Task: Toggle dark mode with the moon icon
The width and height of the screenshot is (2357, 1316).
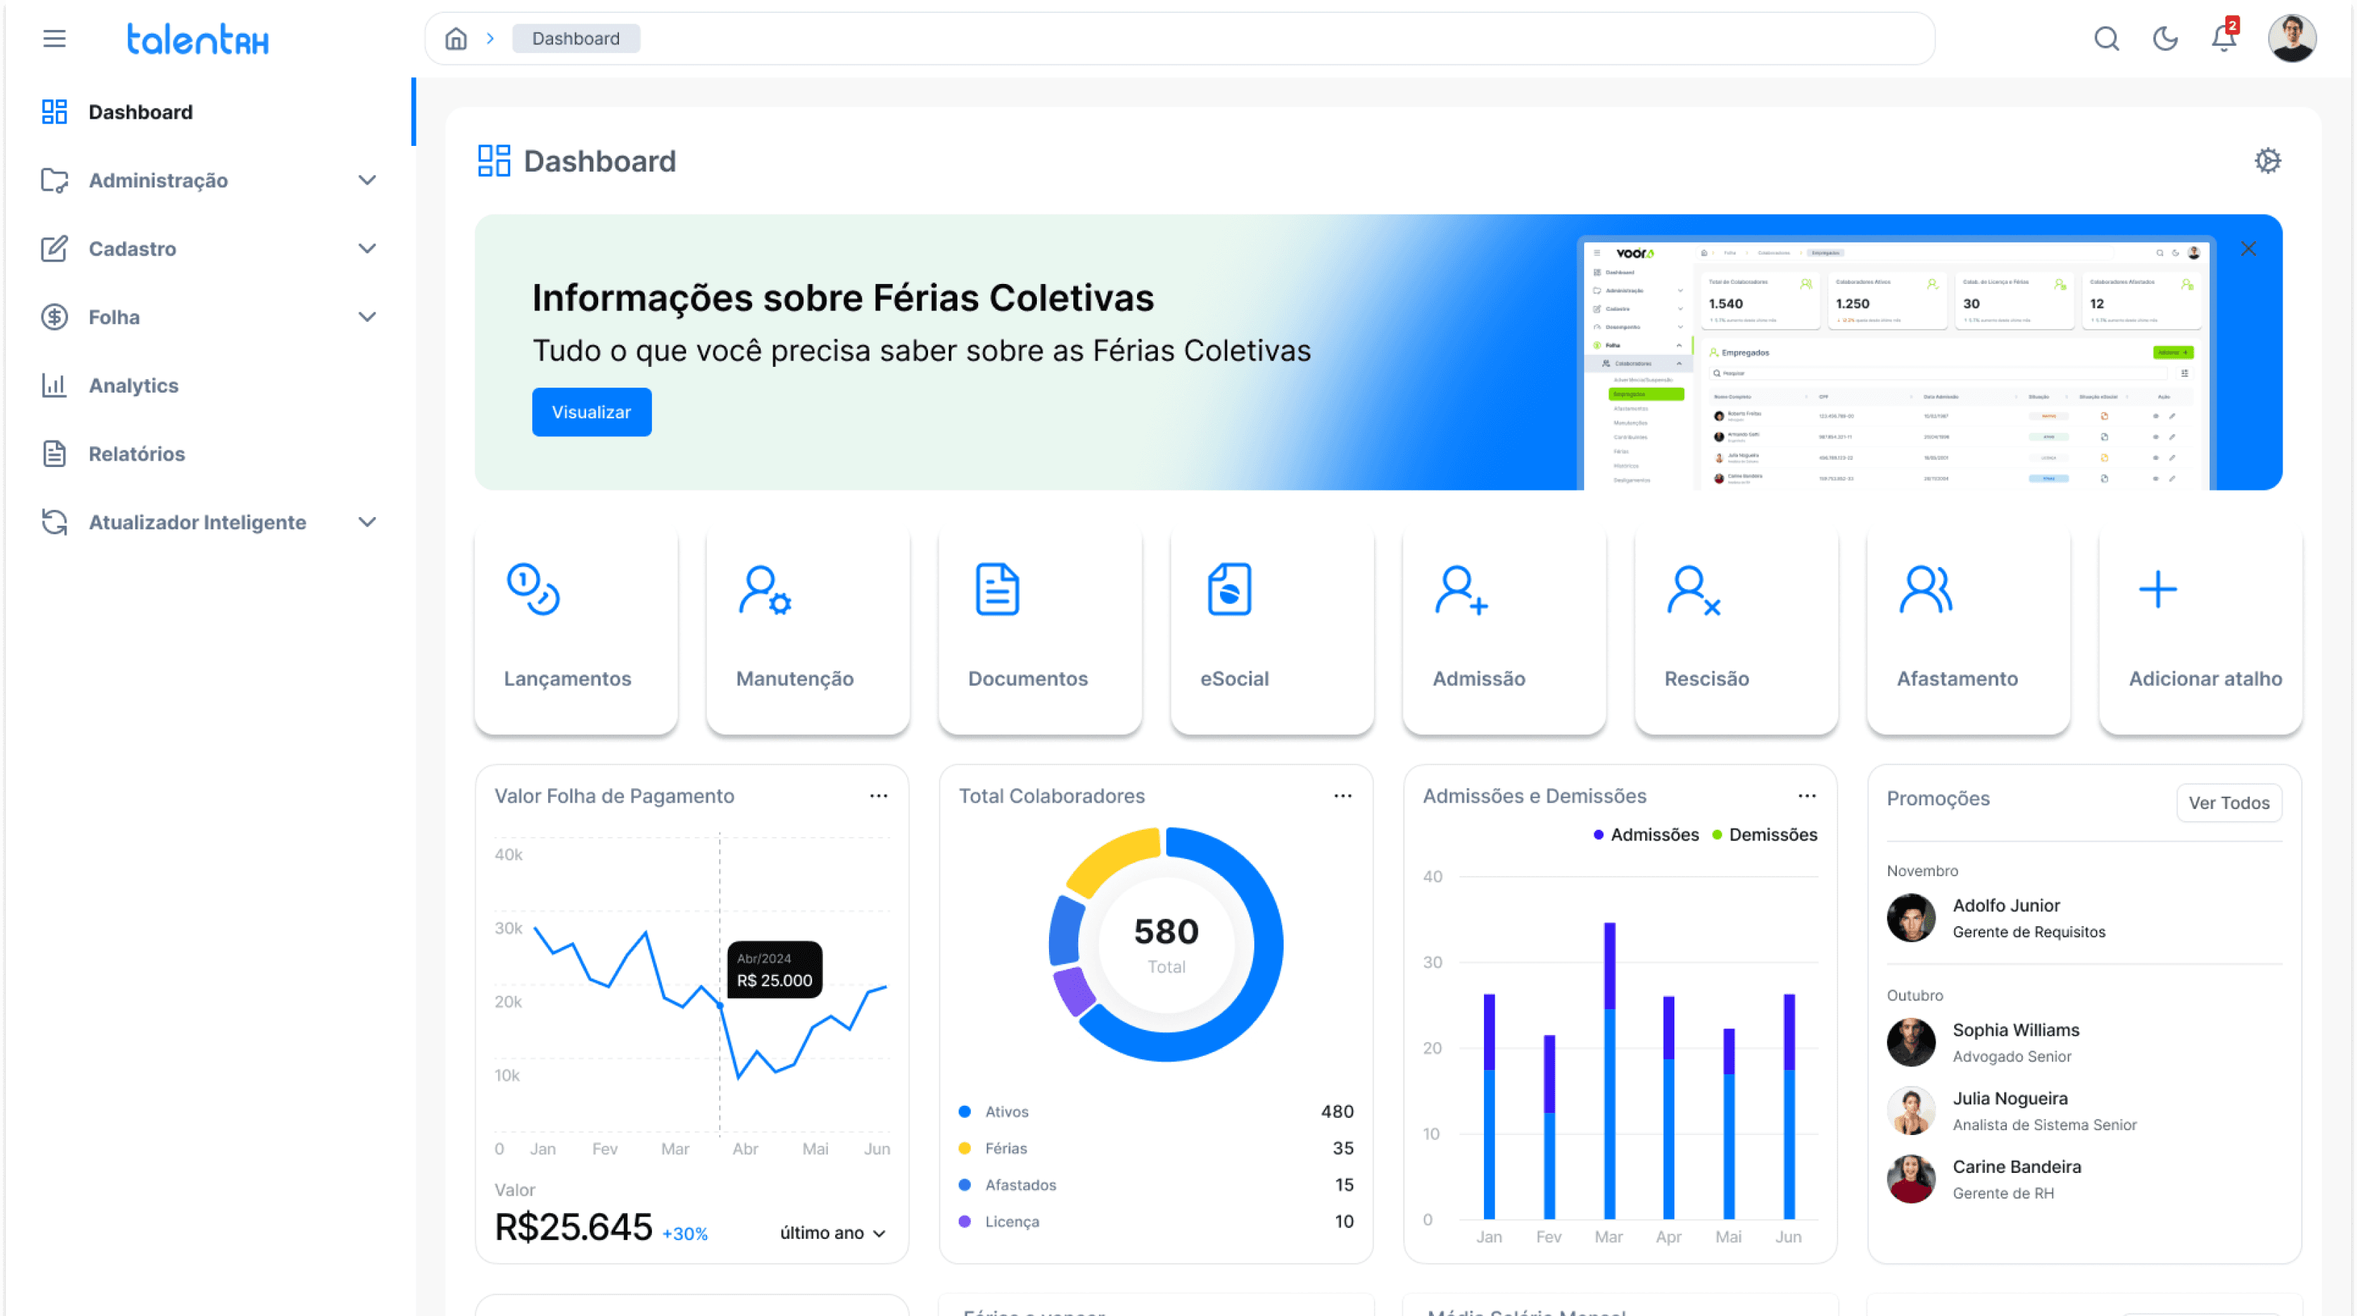Action: click(x=2165, y=39)
